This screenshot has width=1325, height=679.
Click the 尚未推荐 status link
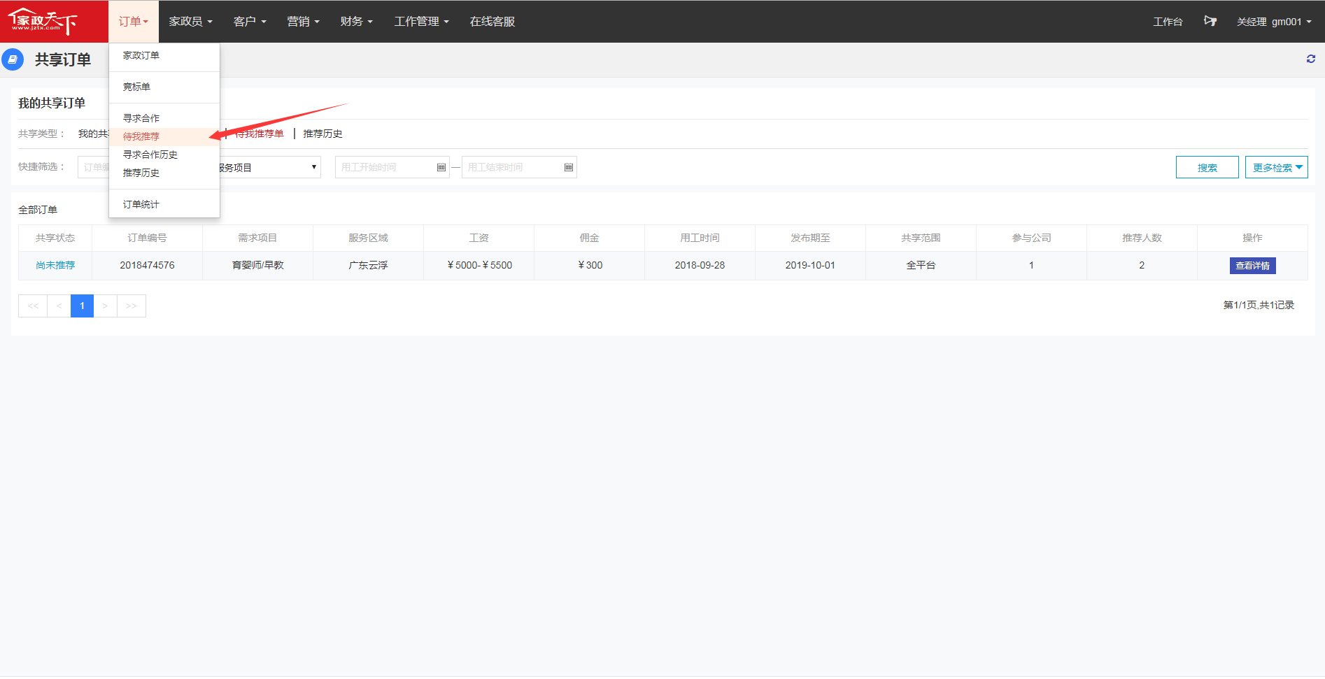(55, 265)
